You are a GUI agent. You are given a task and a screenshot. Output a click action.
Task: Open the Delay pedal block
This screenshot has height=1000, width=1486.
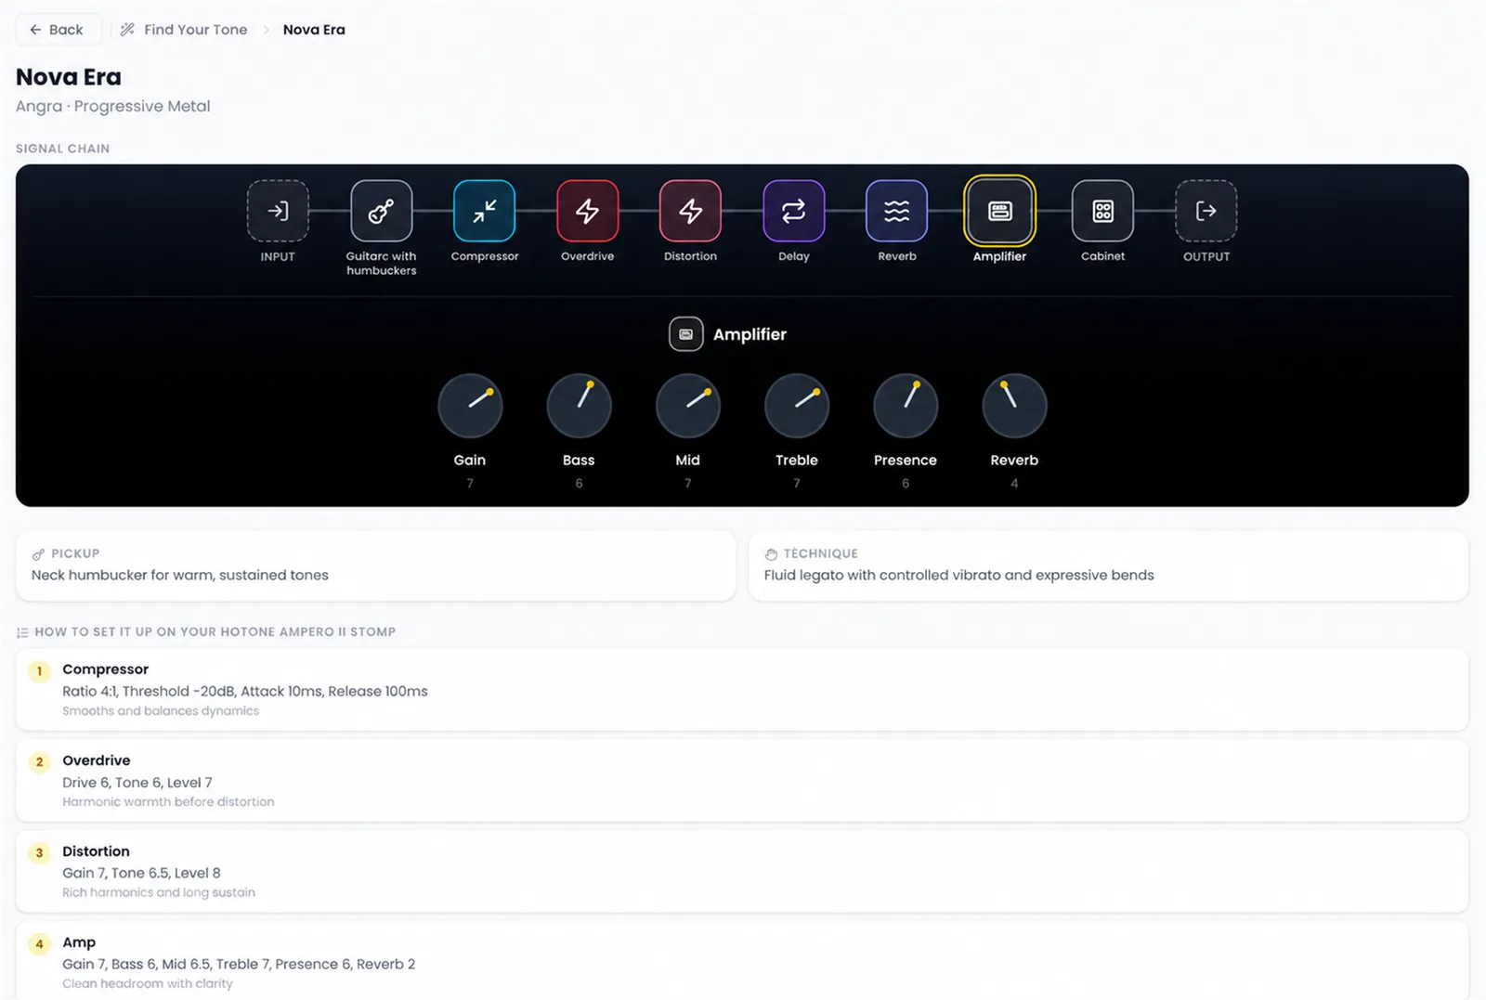793,211
